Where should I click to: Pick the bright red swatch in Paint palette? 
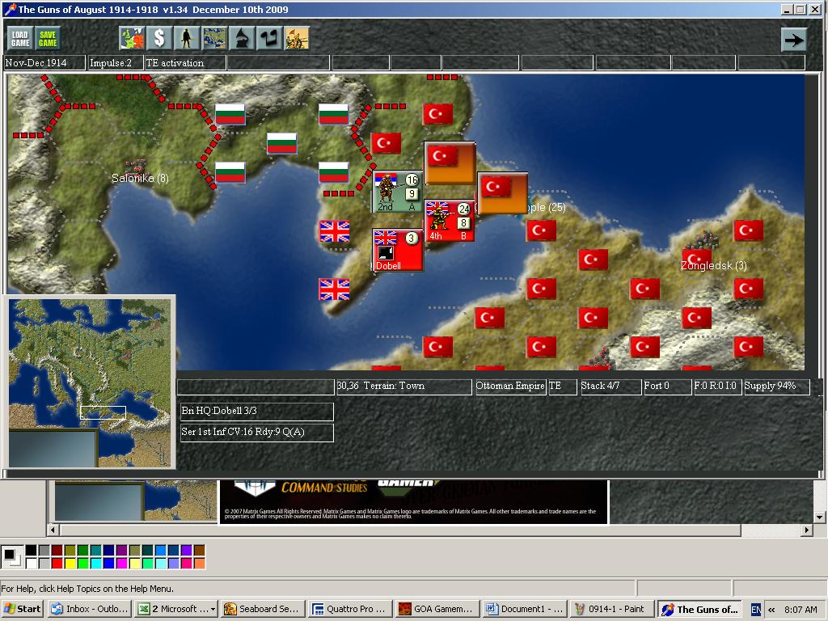[x=57, y=564]
